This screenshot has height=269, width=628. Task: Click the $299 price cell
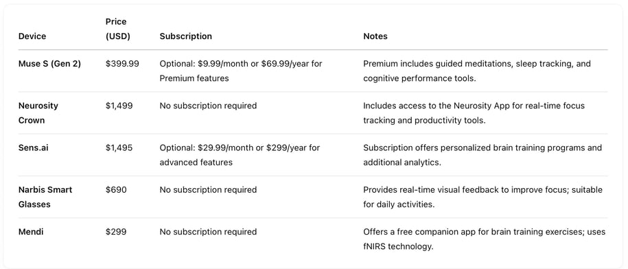point(116,232)
